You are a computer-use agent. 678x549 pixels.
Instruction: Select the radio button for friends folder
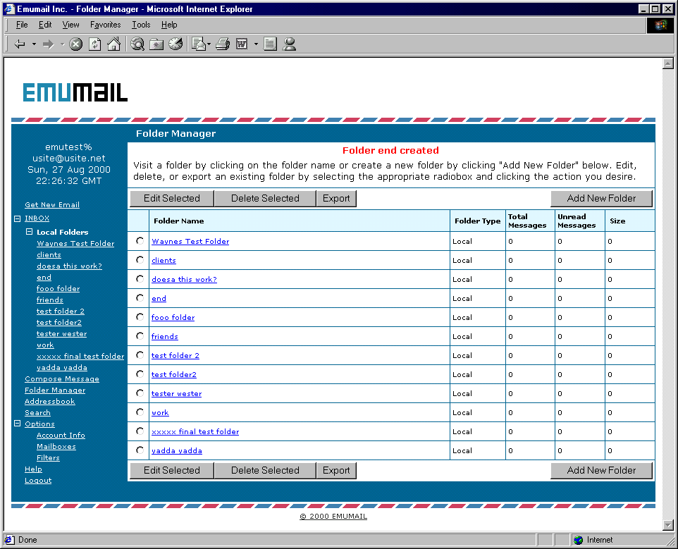click(140, 336)
